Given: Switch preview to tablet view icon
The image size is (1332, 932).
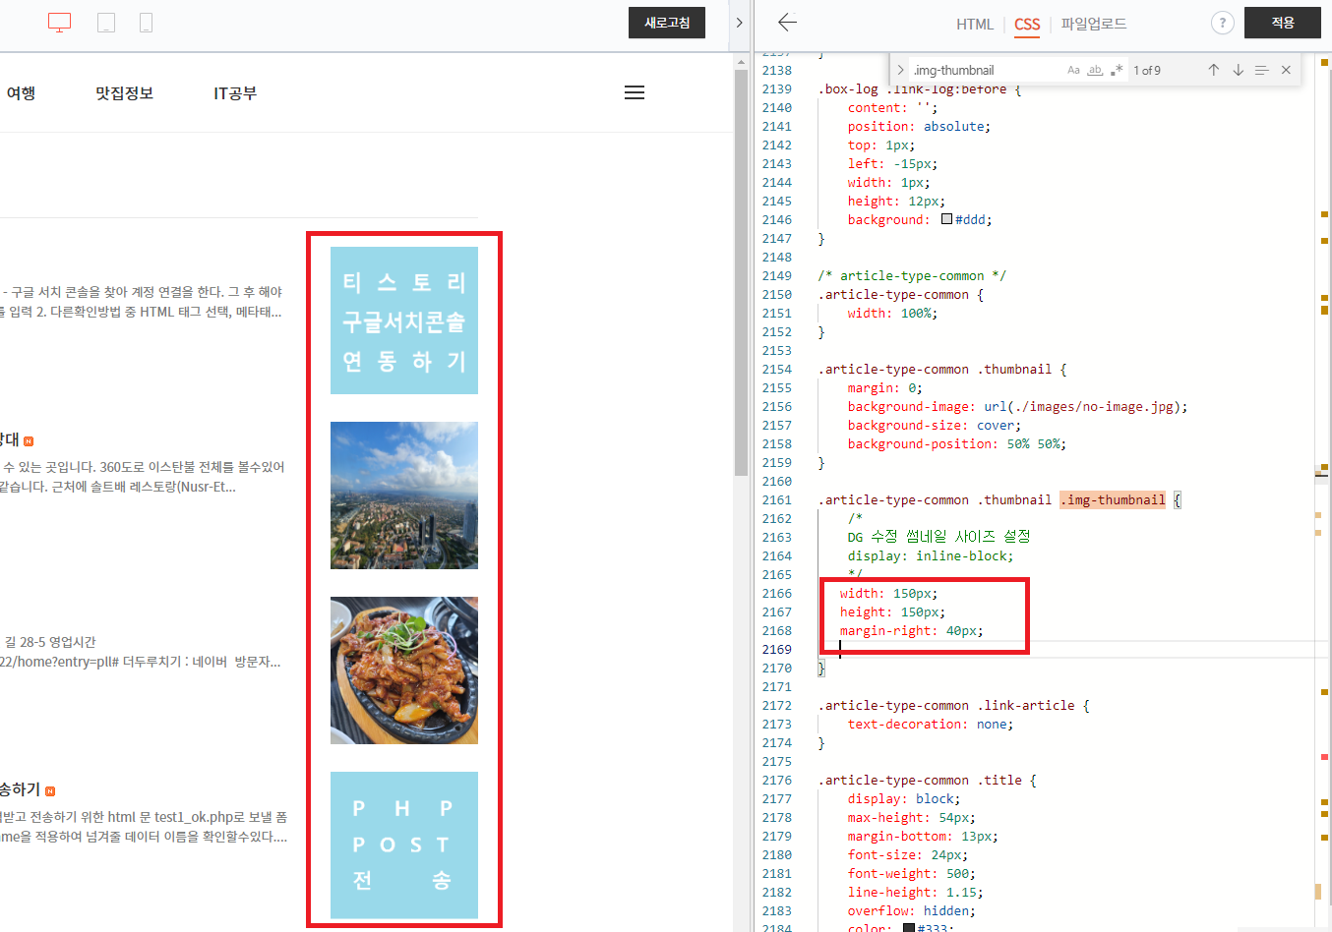Looking at the screenshot, I should point(106,23).
